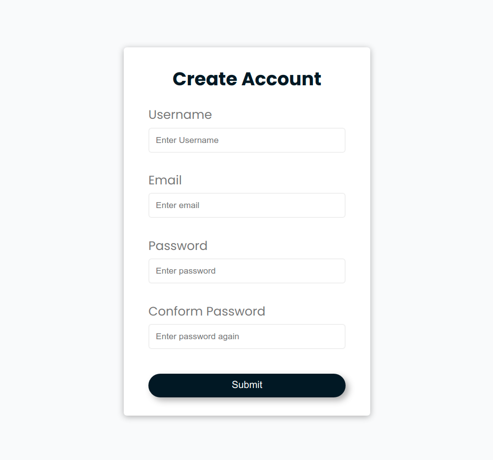Submit the Create Account form

tap(246, 385)
